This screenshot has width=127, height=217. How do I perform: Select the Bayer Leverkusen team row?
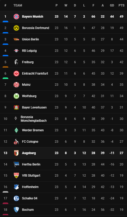(x=63, y=107)
